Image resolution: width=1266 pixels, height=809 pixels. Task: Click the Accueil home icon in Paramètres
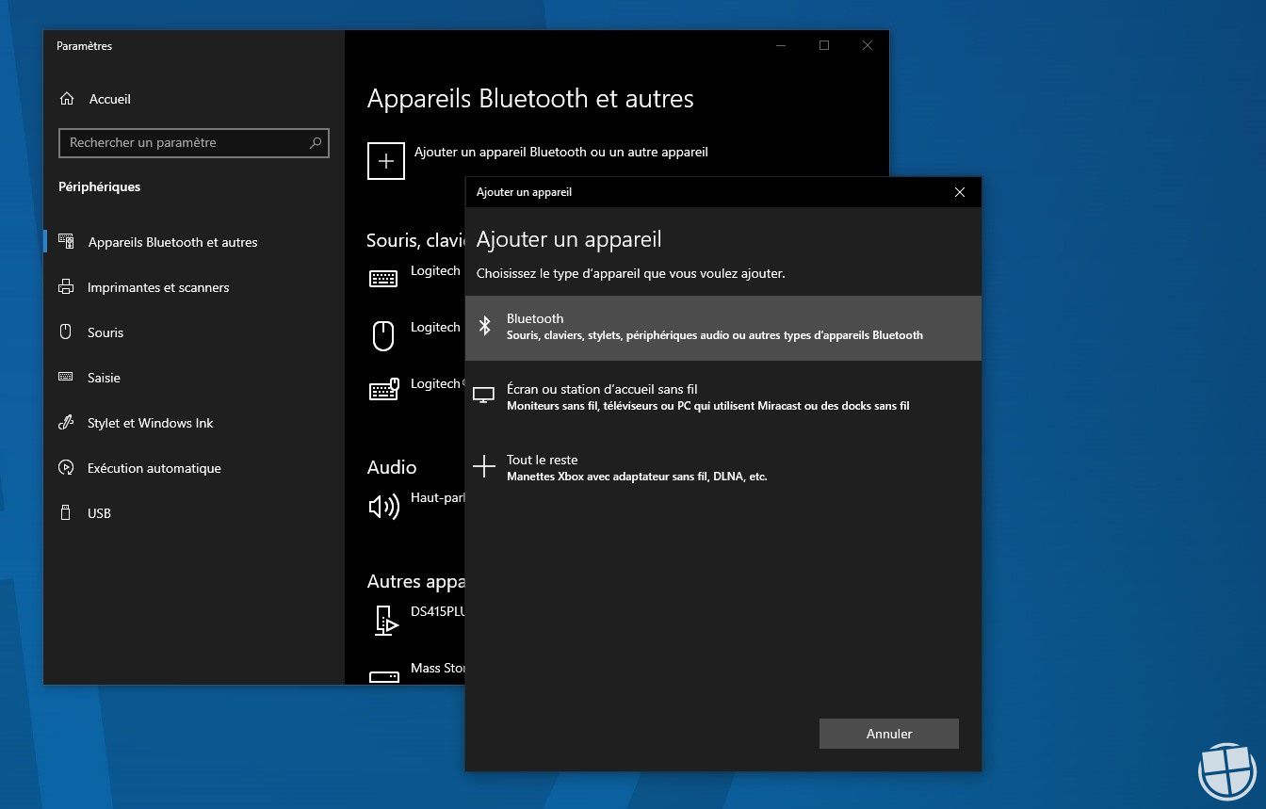[x=66, y=99]
